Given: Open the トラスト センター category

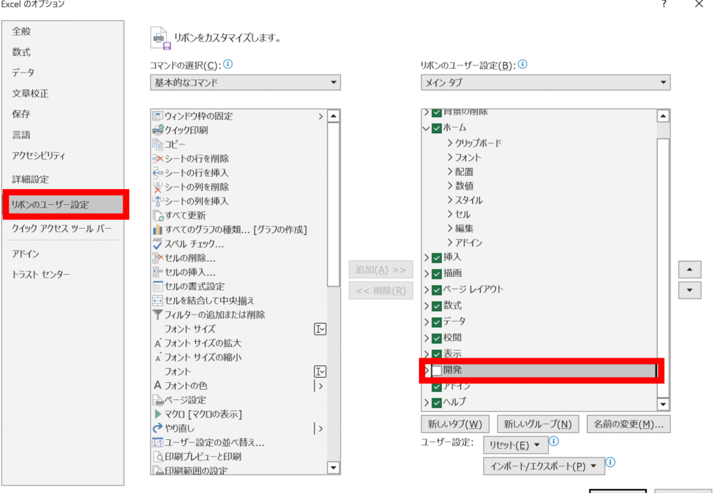Looking at the screenshot, I should tap(41, 275).
